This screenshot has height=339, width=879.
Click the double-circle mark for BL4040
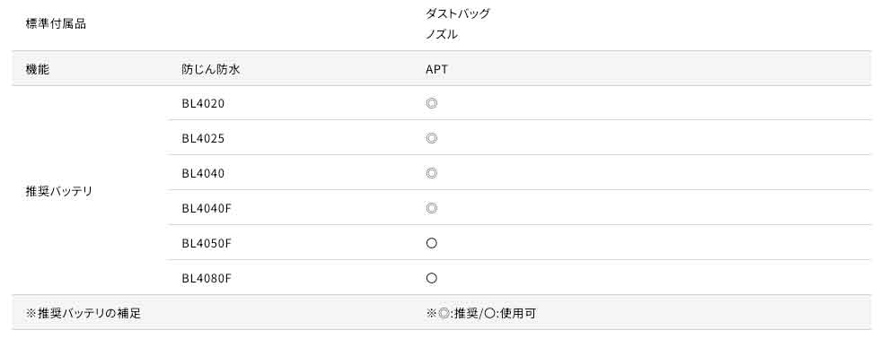[x=431, y=173]
